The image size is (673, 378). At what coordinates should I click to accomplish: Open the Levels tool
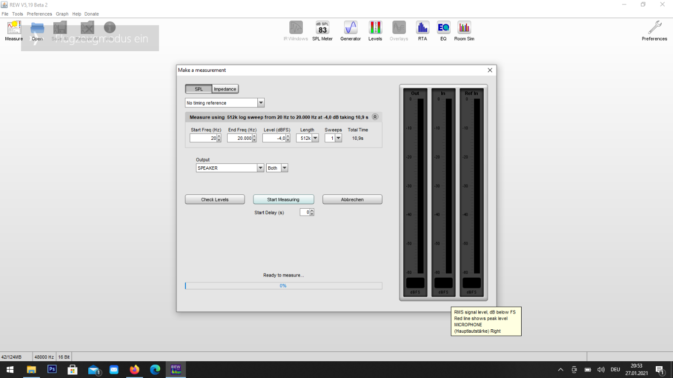375,31
